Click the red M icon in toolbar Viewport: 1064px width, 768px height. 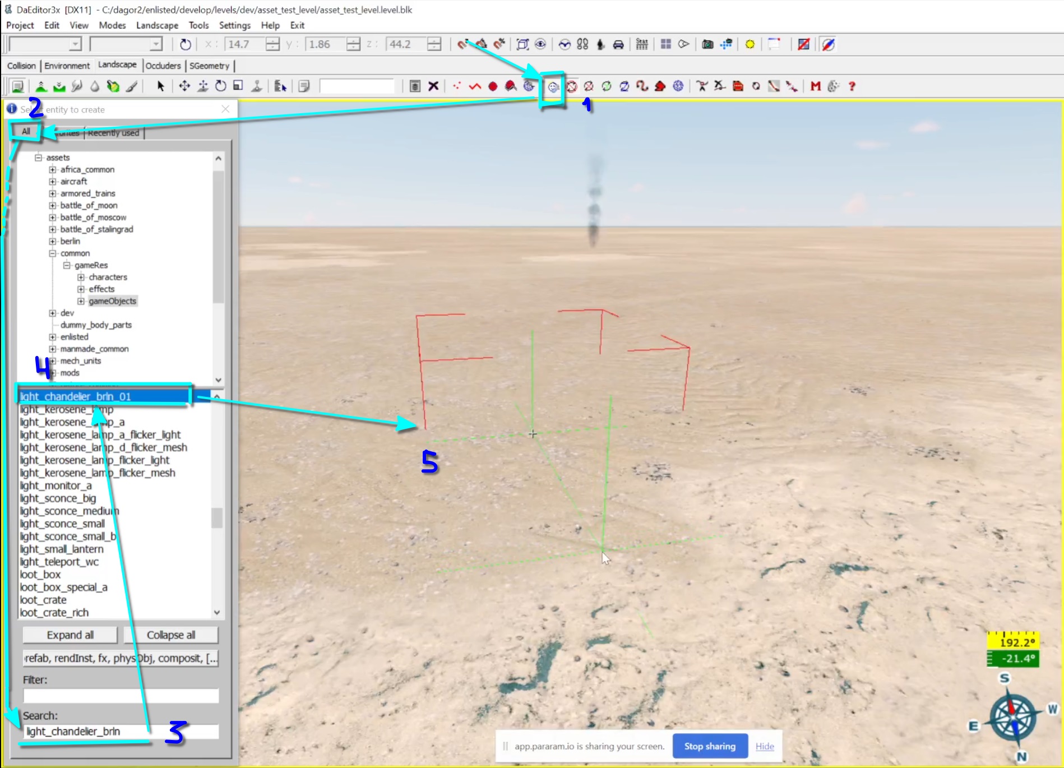815,86
